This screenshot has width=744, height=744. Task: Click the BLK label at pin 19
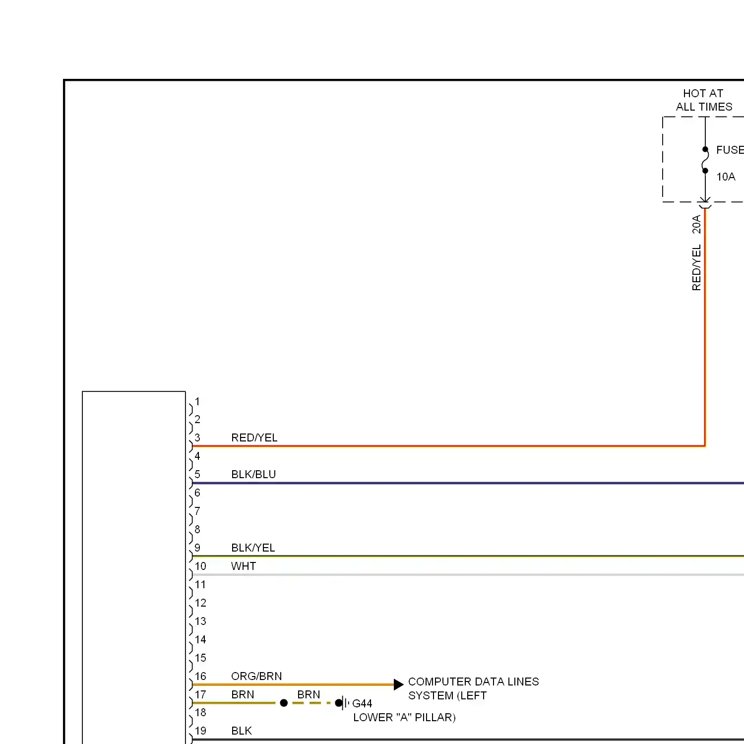[x=242, y=731]
